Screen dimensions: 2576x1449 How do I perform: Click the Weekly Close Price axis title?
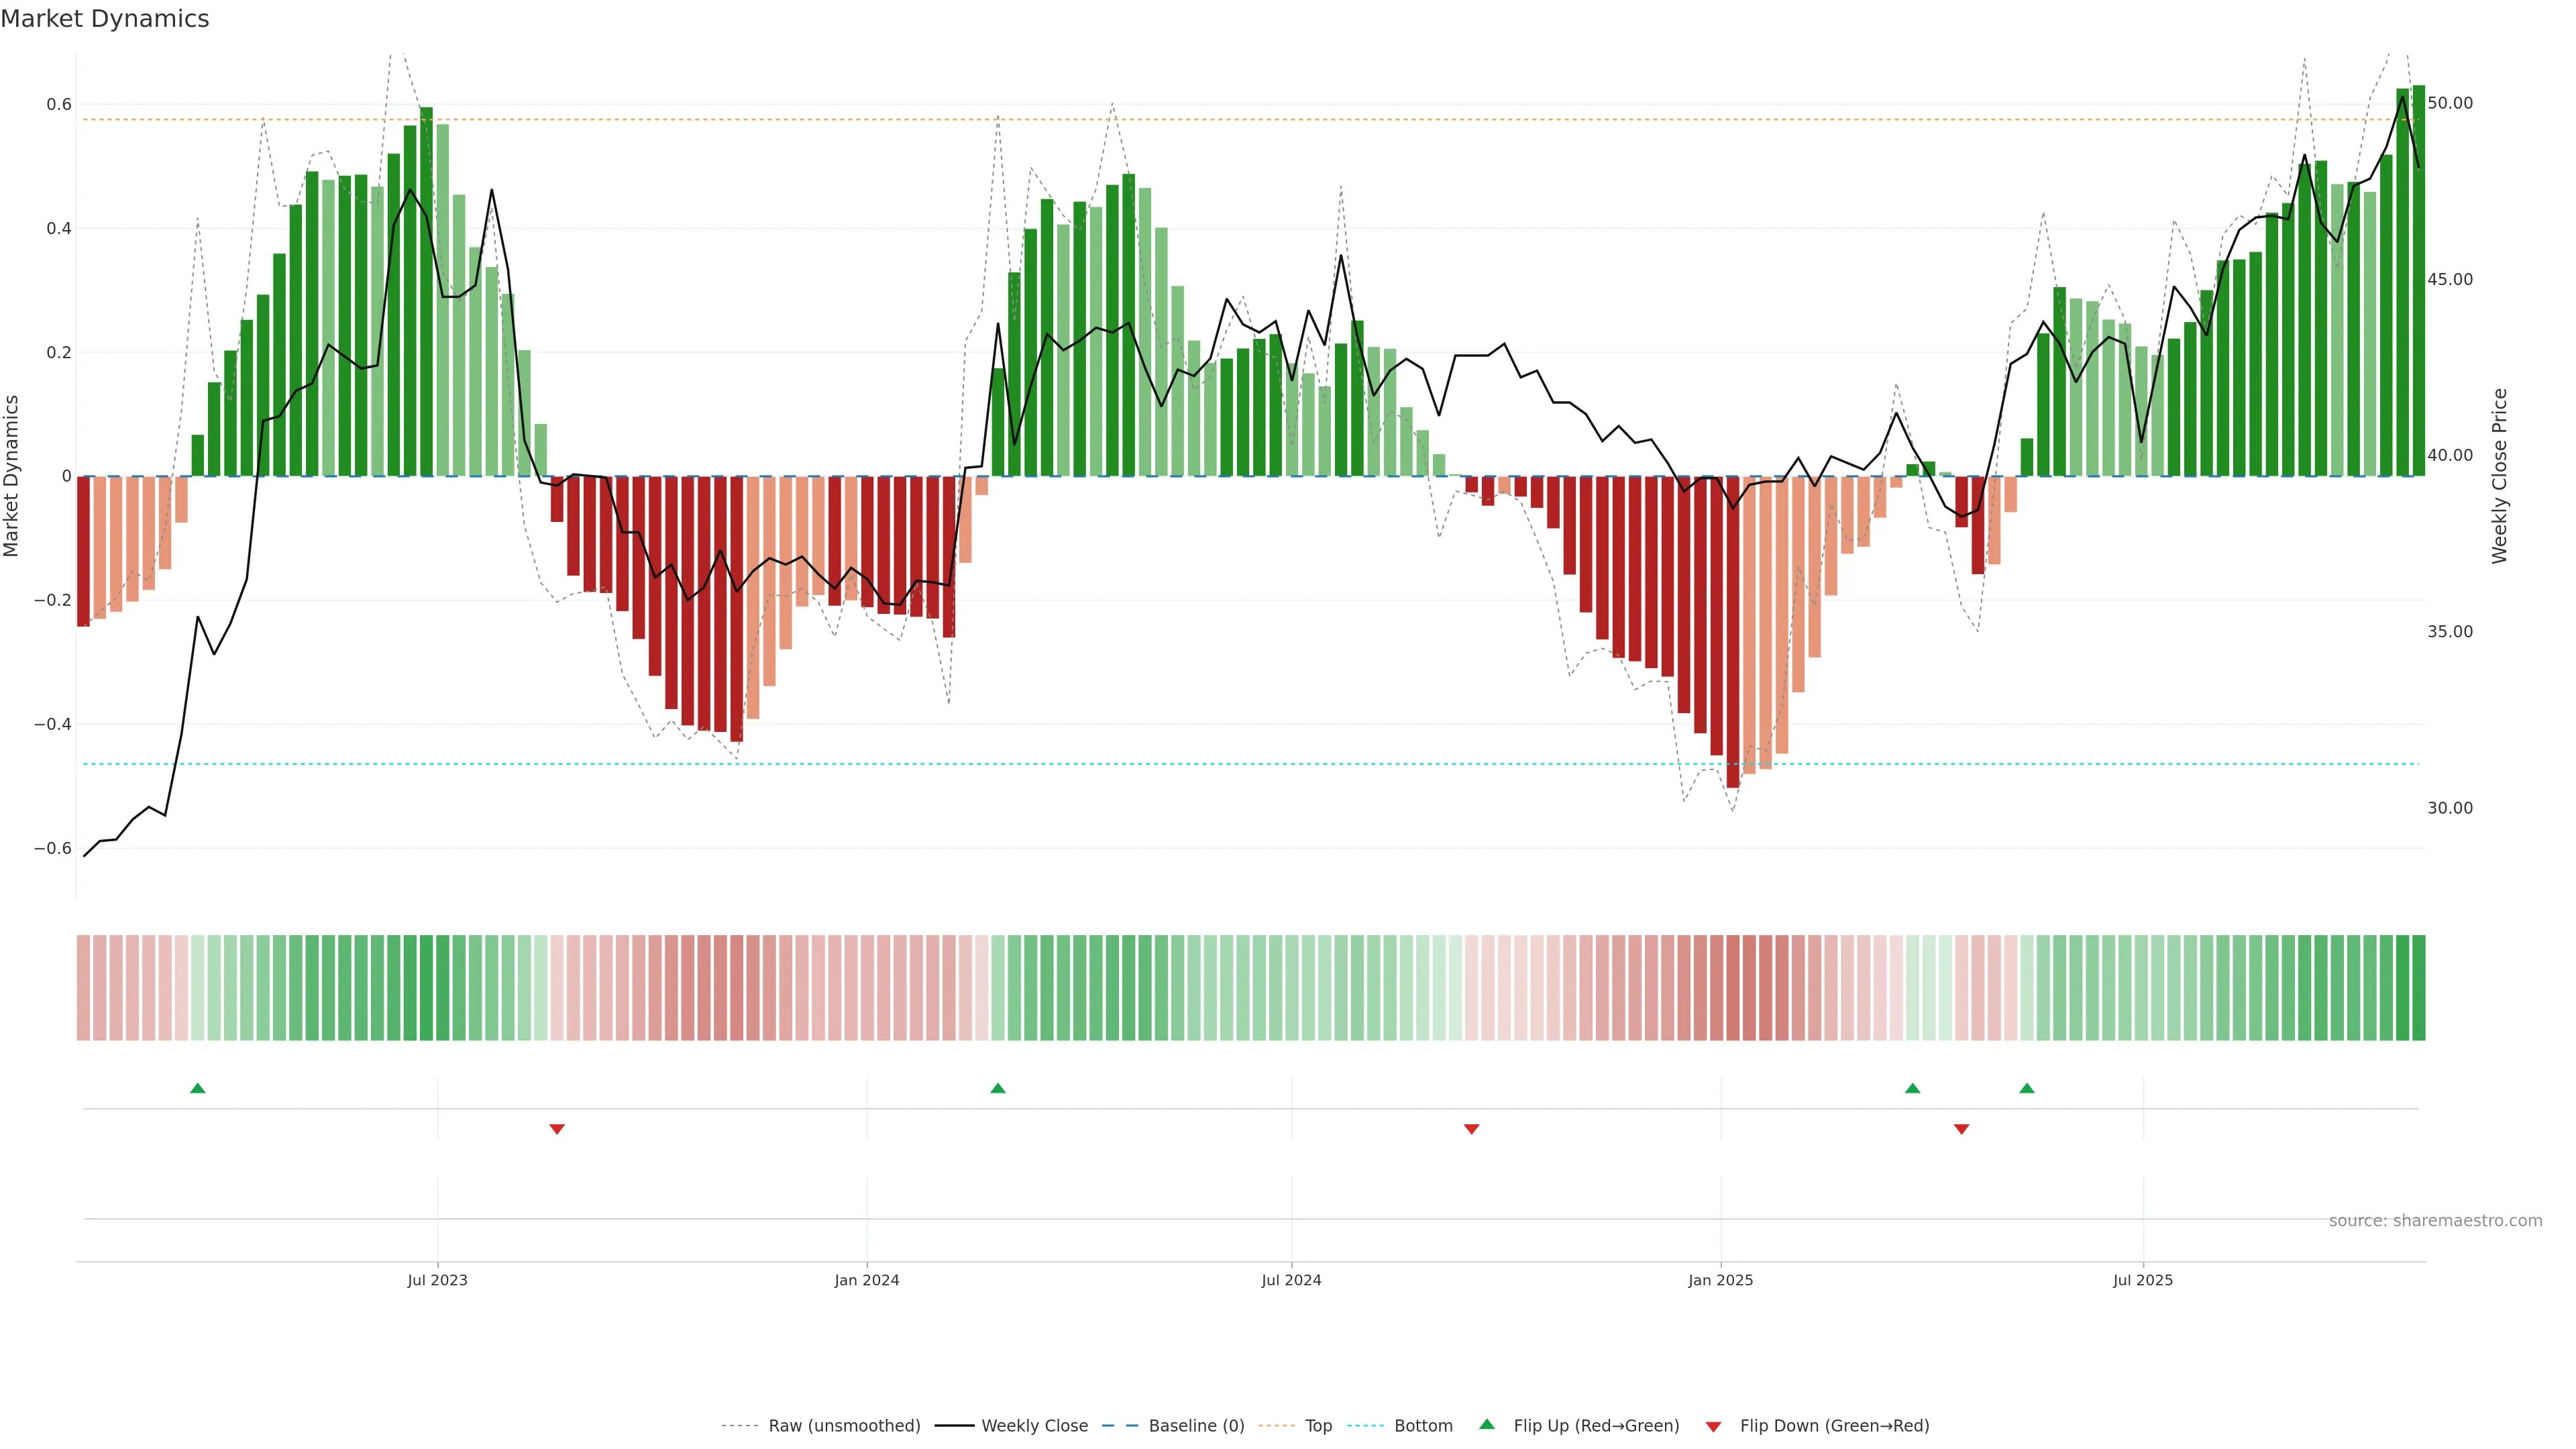(x=2499, y=476)
